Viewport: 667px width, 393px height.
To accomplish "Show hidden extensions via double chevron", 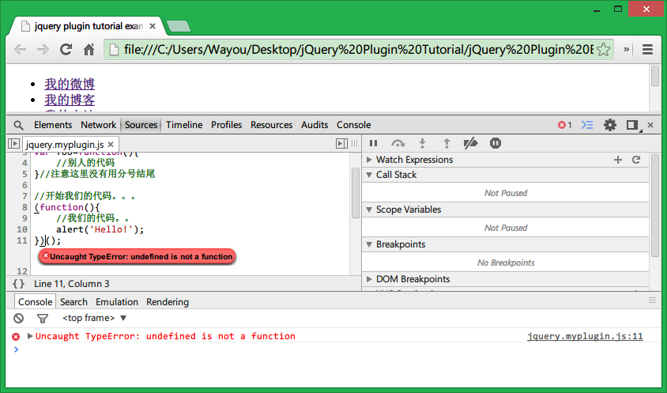I will pyautogui.click(x=626, y=49).
